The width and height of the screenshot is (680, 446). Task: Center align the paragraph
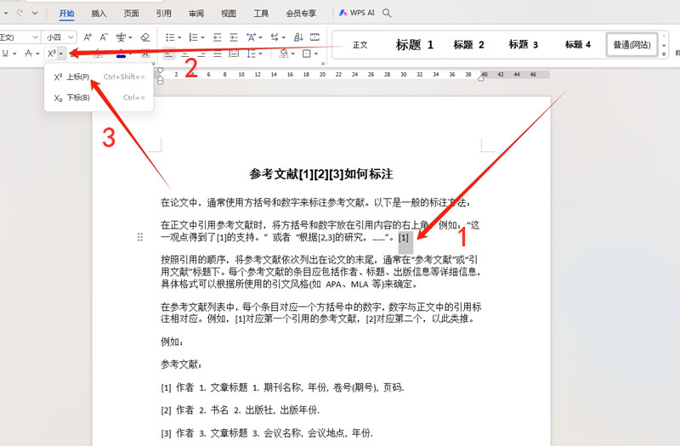(185, 54)
